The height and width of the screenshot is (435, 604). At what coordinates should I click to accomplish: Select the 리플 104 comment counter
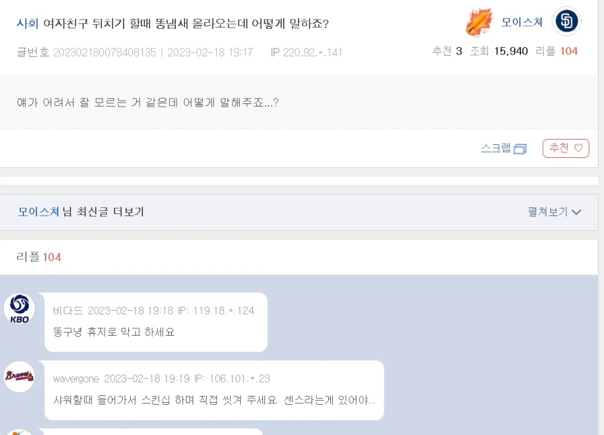tap(39, 257)
